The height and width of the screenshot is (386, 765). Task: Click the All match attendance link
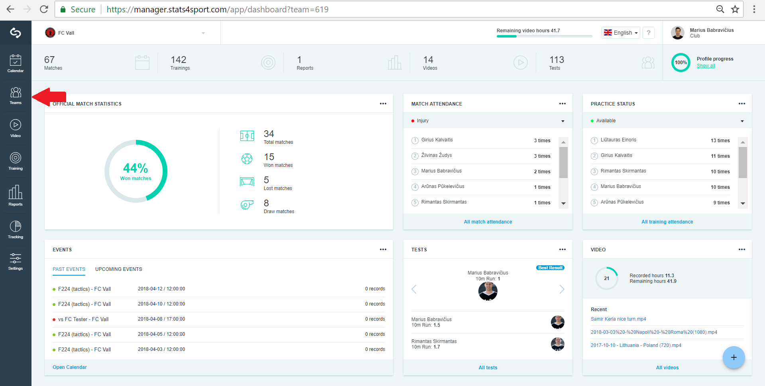click(x=488, y=222)
